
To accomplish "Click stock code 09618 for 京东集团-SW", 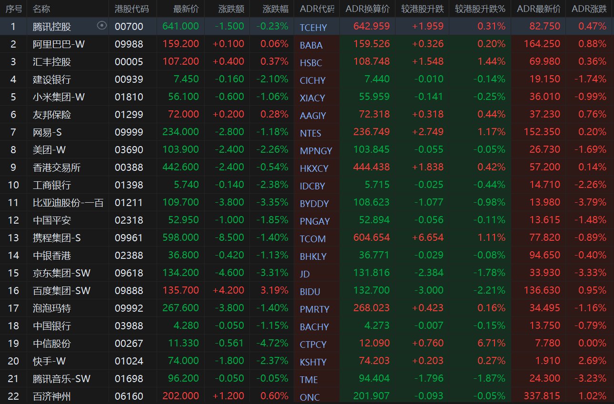I will [129, 273].
